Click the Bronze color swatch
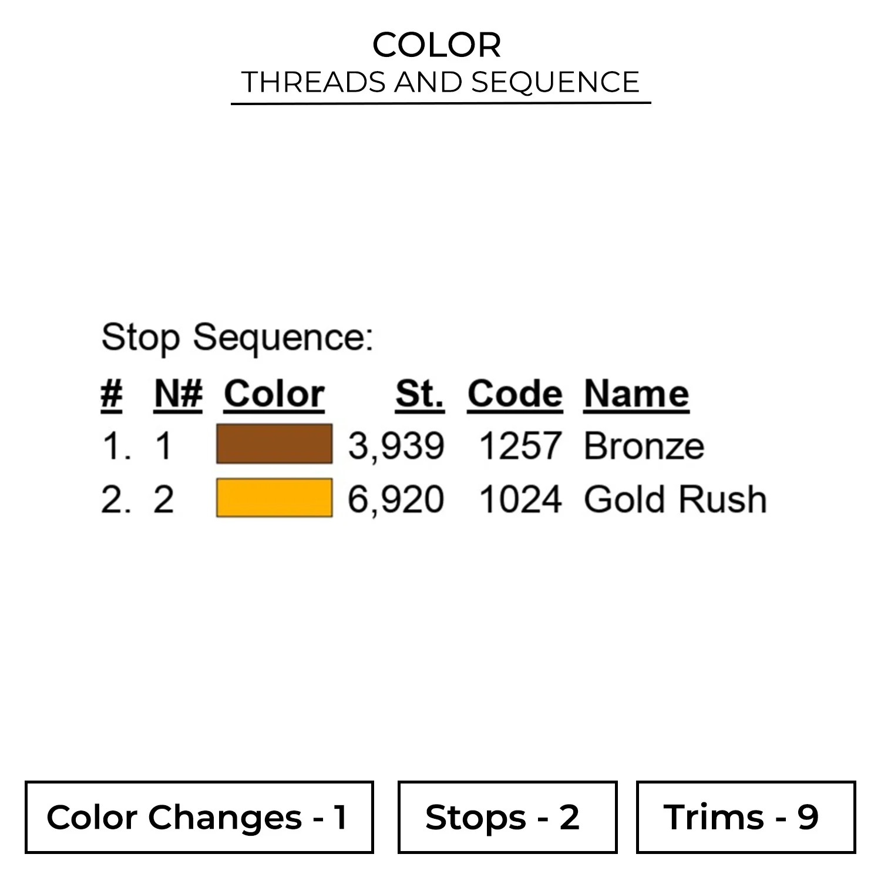 pos(274,444)
